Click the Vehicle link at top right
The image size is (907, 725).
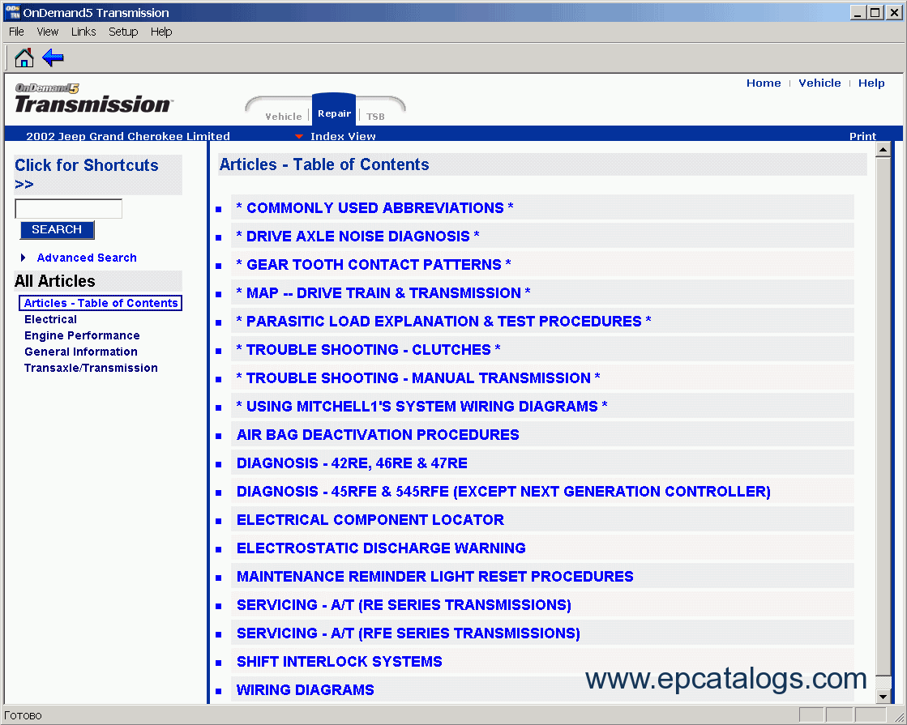coord(819,83)
